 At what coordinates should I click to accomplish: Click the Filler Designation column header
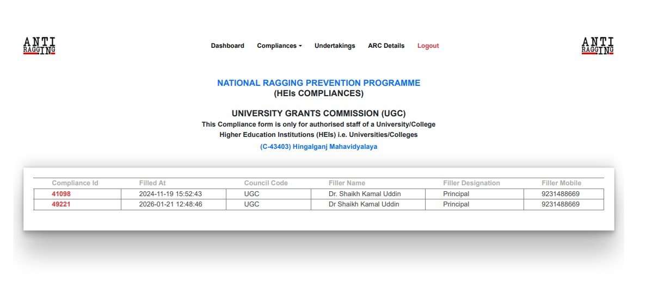coord(471,183)
